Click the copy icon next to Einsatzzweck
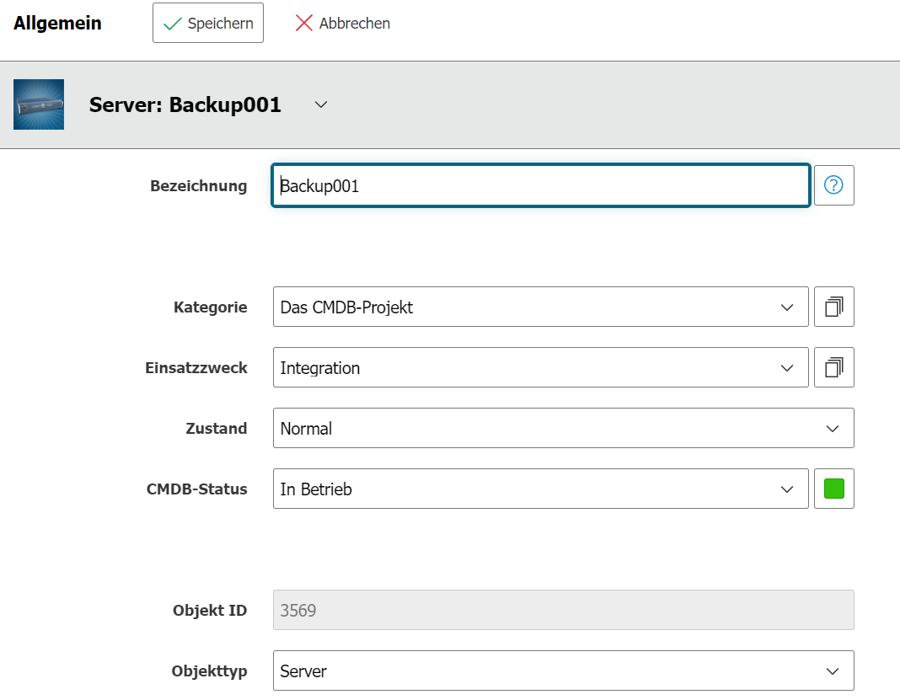Viewport: 900px width, 700px height. tap(833, 367)
